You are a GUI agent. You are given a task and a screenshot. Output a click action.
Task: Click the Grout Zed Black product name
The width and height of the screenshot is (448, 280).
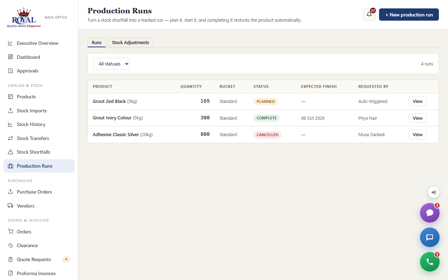(x=109, y=101)
